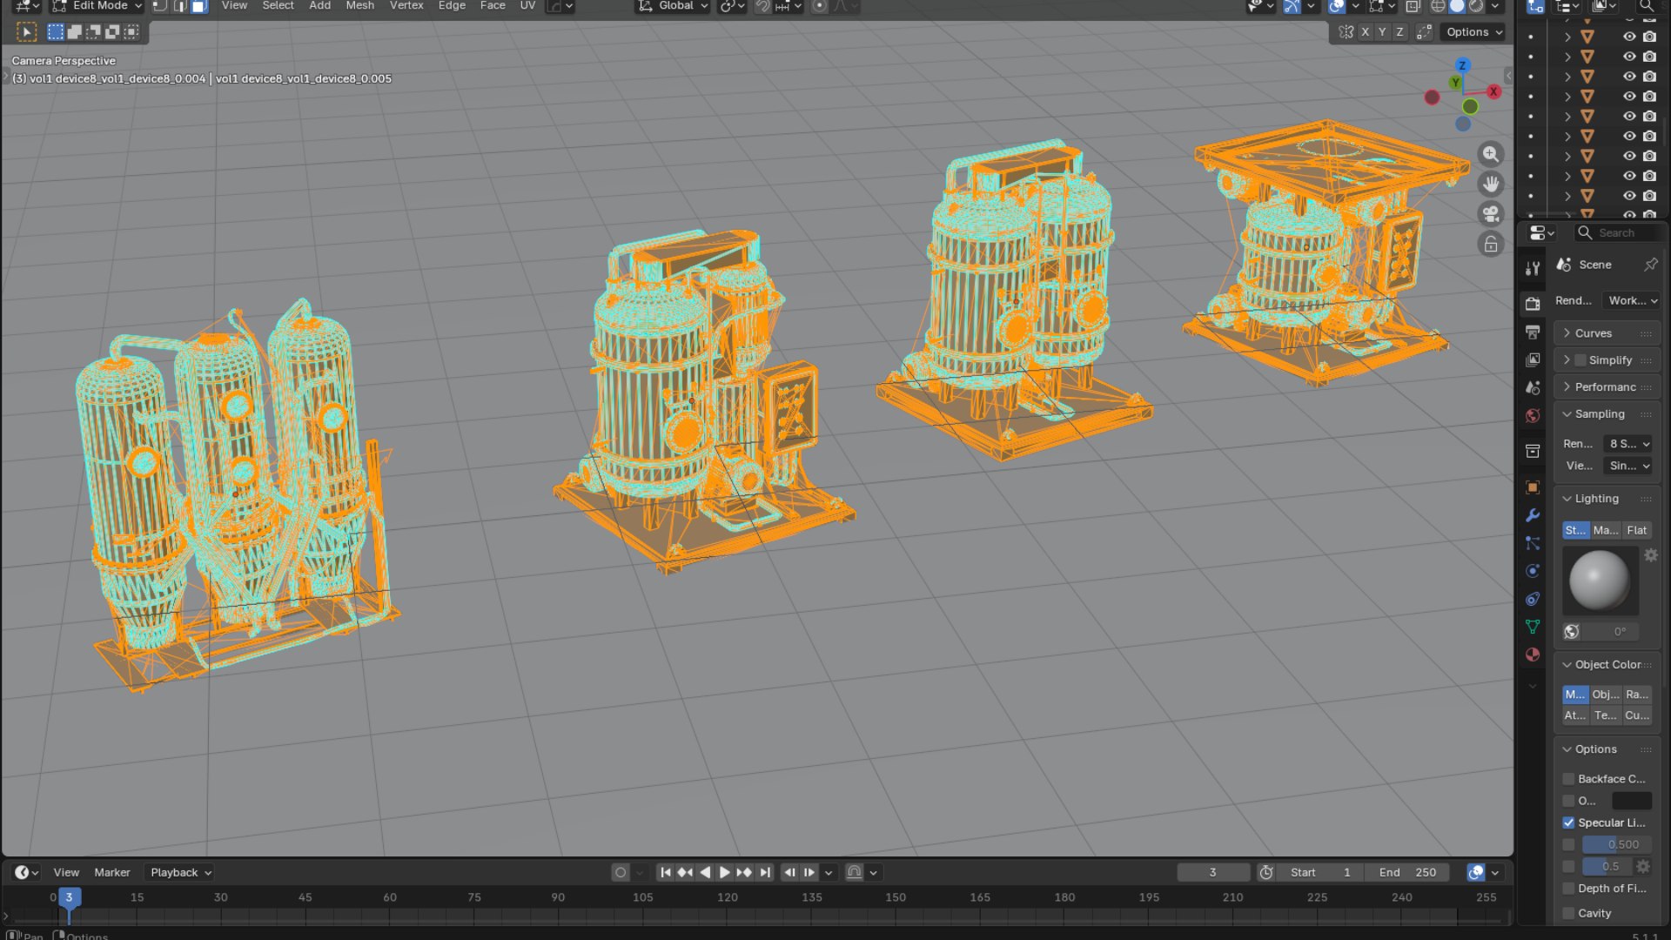Open the Global transform orientation dropdown
Image resolution: width=1671 pixels, height=940 pixels.
pos(673,6)
